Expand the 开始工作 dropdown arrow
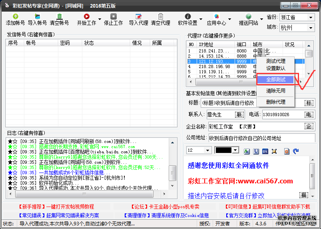 point(100,19)
